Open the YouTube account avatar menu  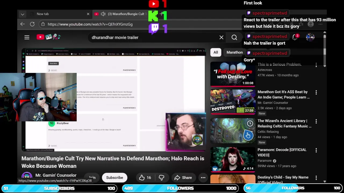click(310, 37)
